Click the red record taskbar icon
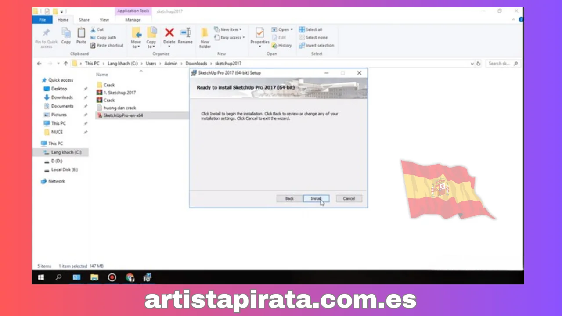Image resolution: width=562 pixels, height=316 pixels. [112, 277]
